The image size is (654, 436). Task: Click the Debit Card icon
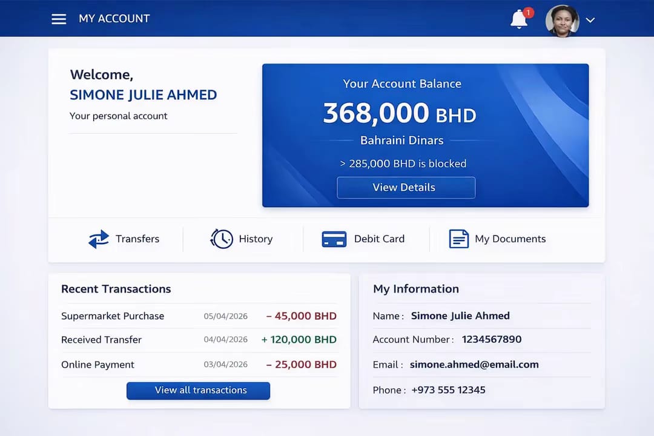coord(334,239)
